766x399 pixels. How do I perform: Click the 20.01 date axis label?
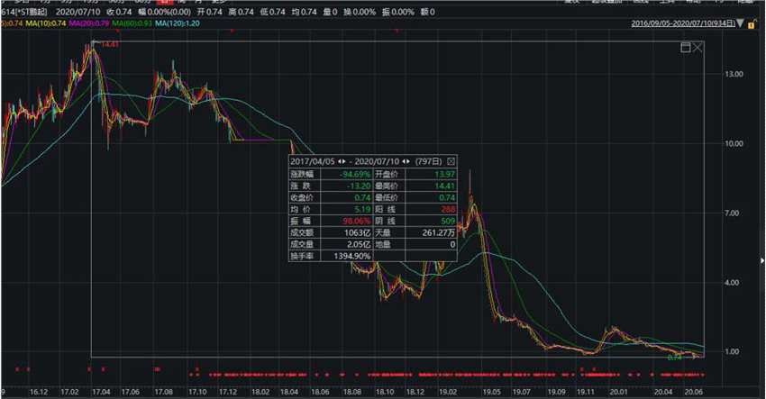tap(618, 392)
